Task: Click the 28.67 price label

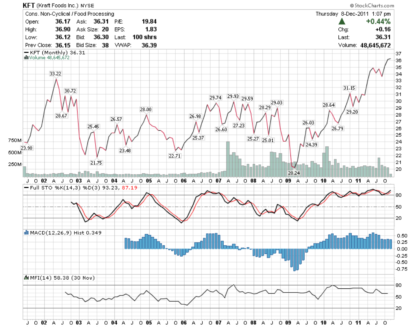Action: pos(61,116)
